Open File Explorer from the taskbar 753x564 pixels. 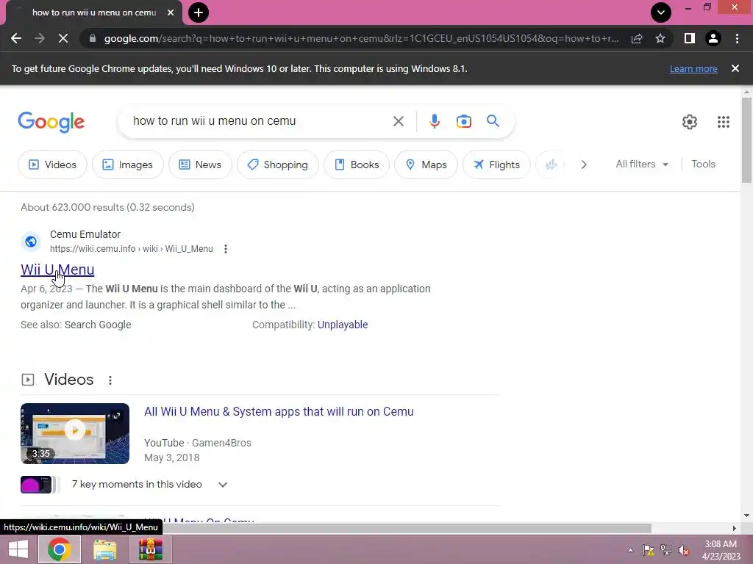[104, 549]
